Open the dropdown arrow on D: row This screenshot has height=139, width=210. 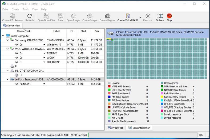point(44,58)
